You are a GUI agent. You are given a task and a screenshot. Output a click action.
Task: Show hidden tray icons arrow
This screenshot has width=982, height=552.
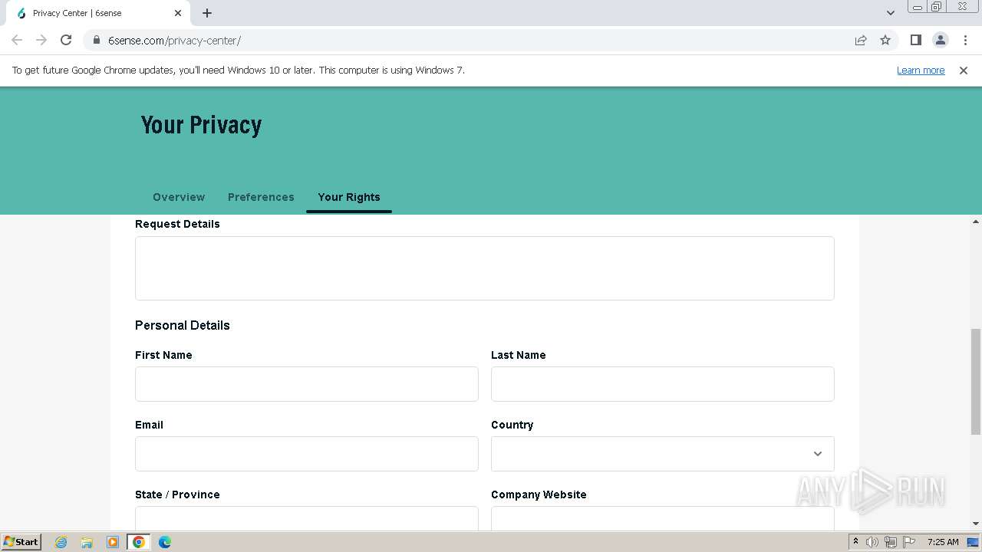point(855,542)
